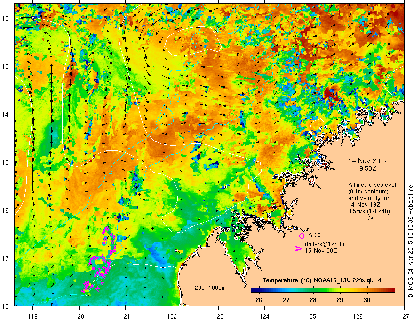Click the temperature color bar near 28
This screenshot has height=320, width=414.
point(313,290)
